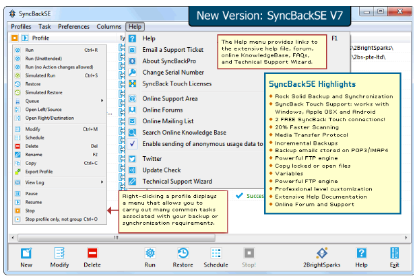417x278 pixels.
Task: Click the horizontal scrollbar thumb
Action: (117, 238)
